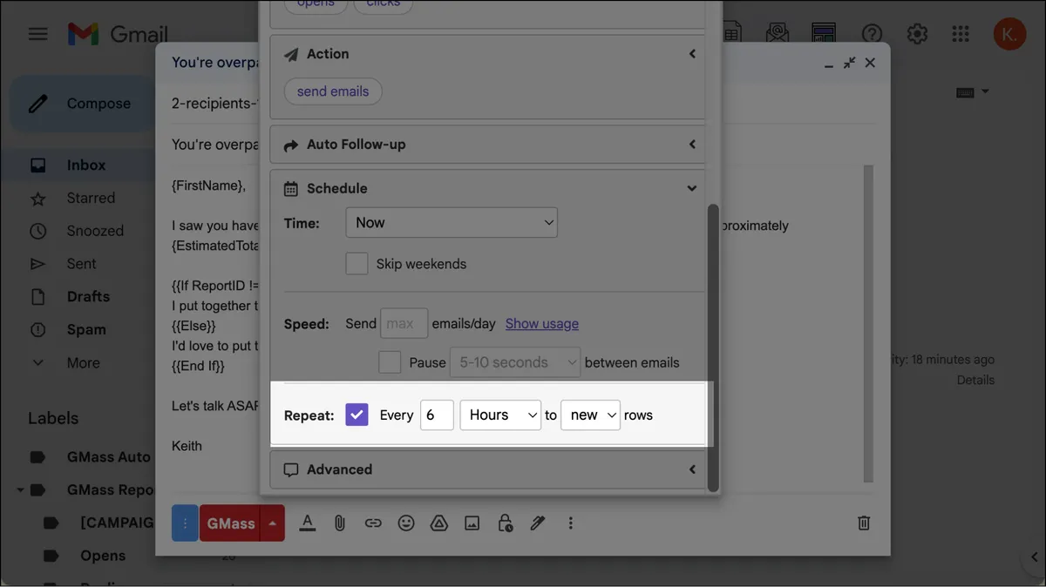Open the Google account avatar K
This screenshot has height=587, width=1046.
coord(1009,34)
